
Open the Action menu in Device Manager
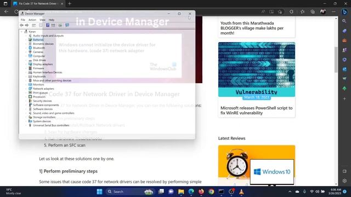click(x=32, y=20)
